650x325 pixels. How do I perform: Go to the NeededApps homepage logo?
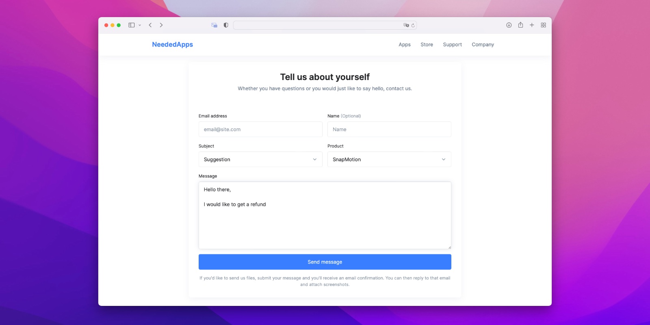coord(172,45)
